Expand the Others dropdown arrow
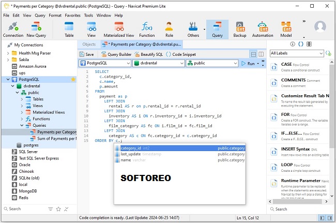This screenshot has height=223, width=336. tap(204, 29)
